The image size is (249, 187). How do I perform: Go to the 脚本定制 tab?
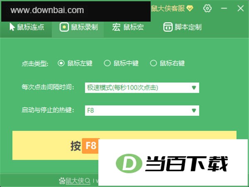(182, 27)
